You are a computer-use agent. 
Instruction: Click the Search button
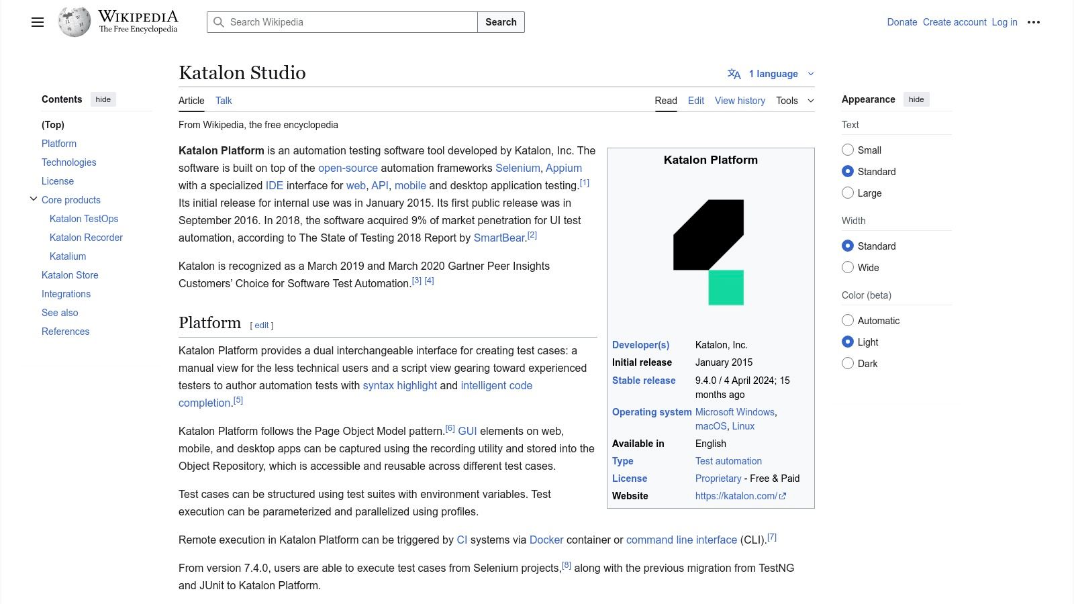click(x=501, y=22)
